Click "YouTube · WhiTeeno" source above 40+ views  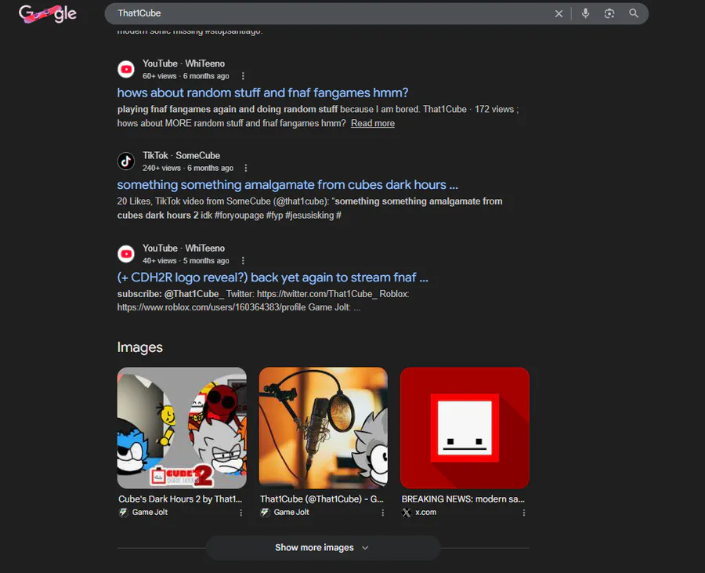coord(183,248)
